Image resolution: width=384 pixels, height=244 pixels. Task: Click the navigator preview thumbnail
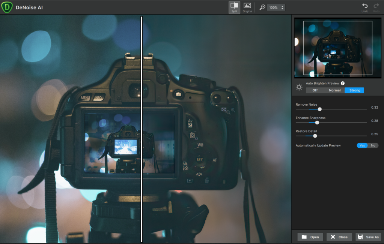click(x=338, y=48)
